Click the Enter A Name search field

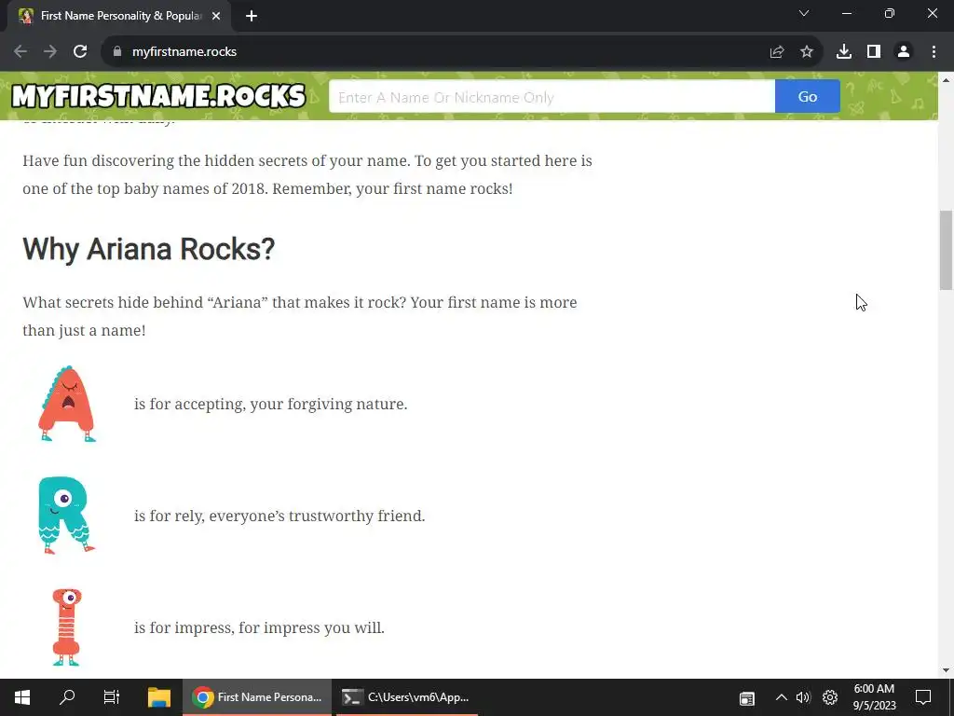[x=552, y=96]
